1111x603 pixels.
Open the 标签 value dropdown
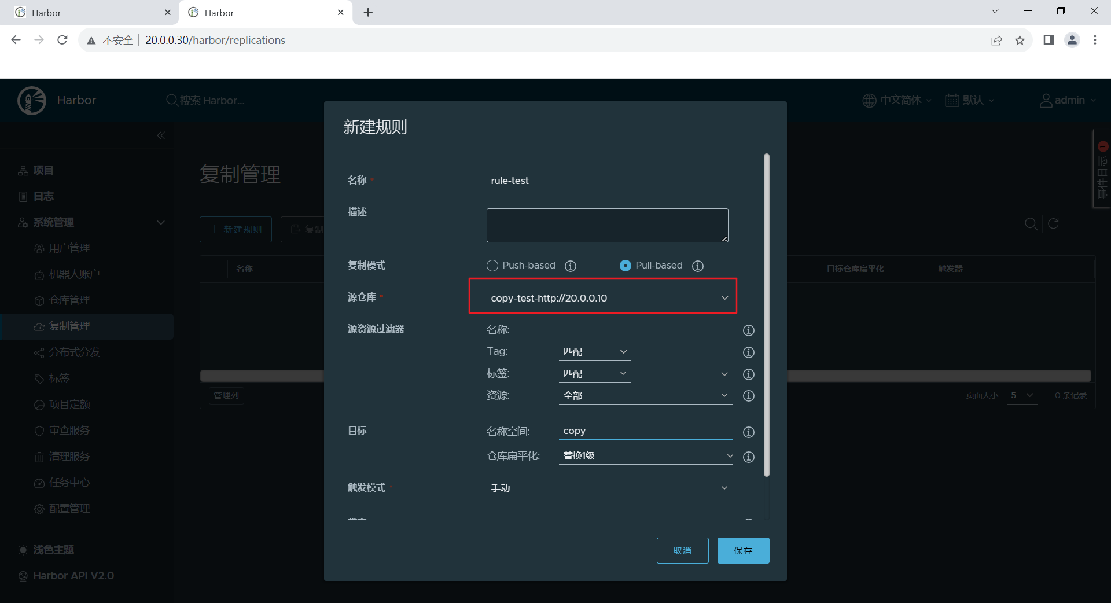pos(689,374)
